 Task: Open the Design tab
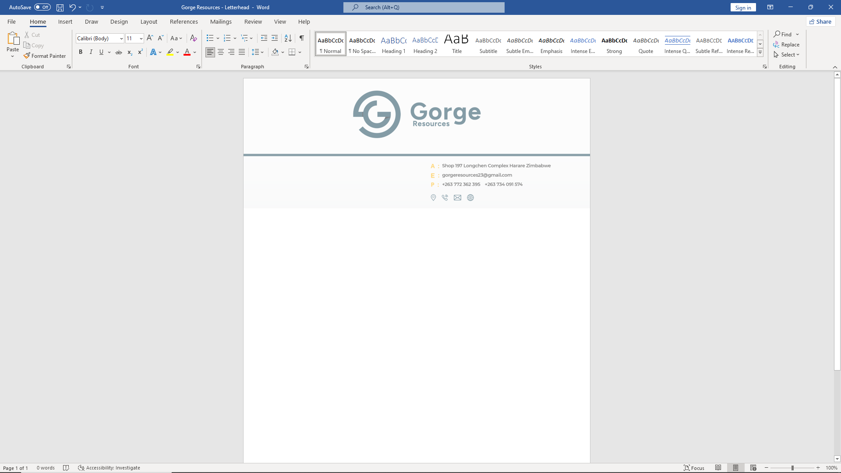point(119,21)
